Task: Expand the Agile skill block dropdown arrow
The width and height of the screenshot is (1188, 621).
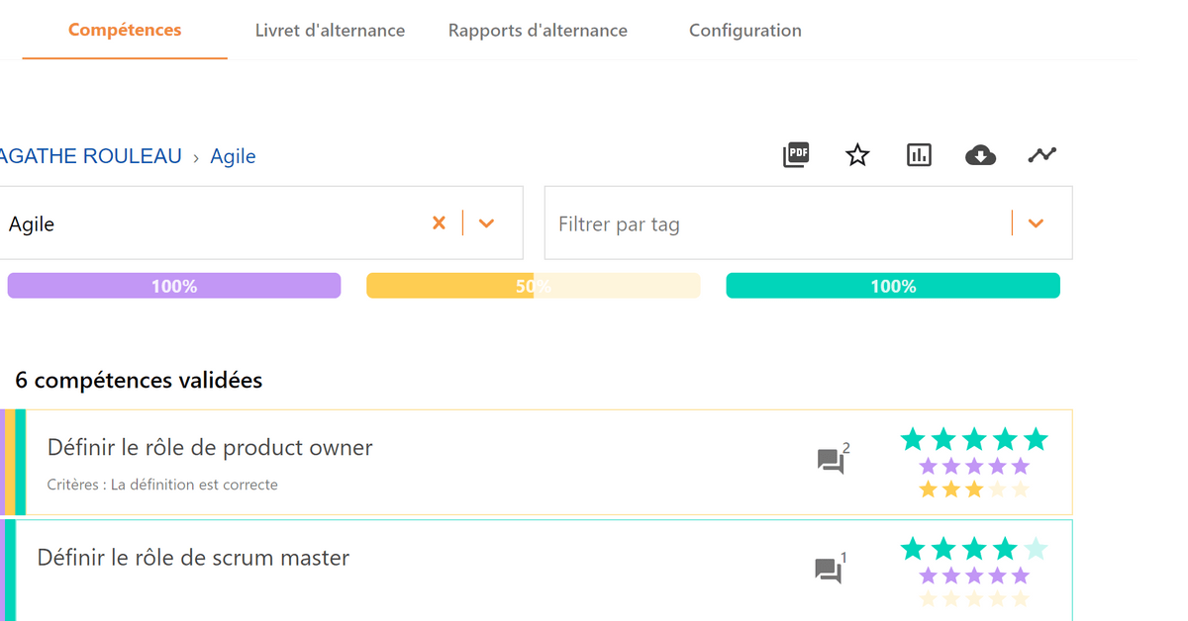Action: coord(486,223)
